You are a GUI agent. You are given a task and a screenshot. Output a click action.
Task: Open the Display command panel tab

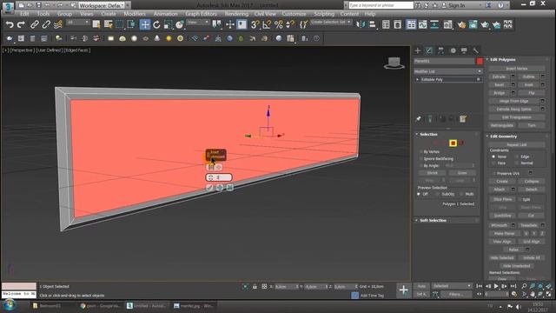tap(464, 50)
